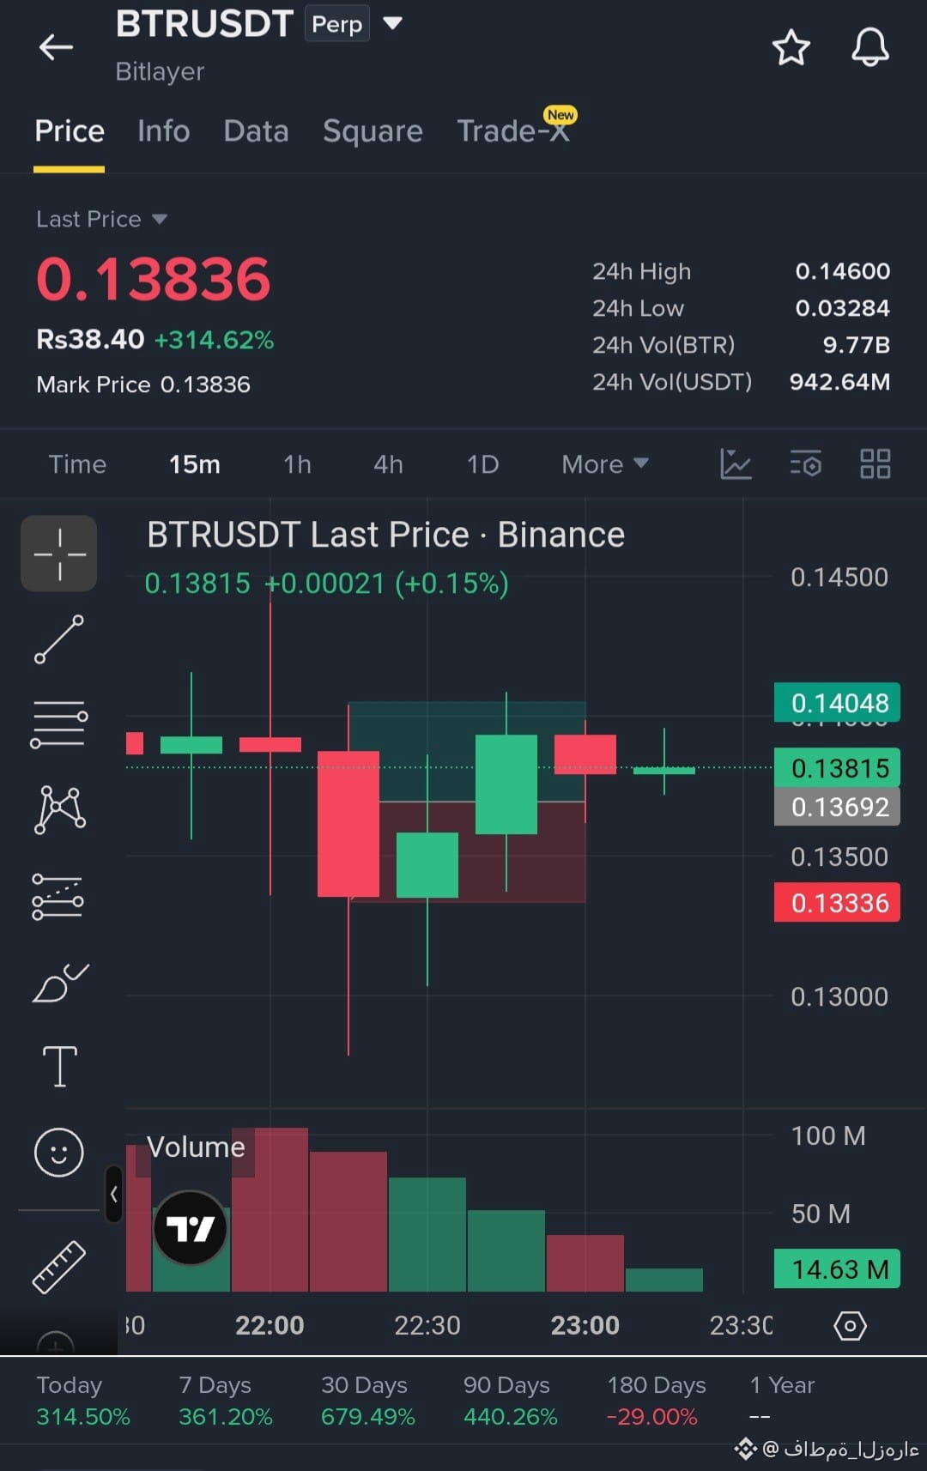Screen dimensions: 927x1471
Task: Select the XABCD pattern tool
Action: click(59, 809)
